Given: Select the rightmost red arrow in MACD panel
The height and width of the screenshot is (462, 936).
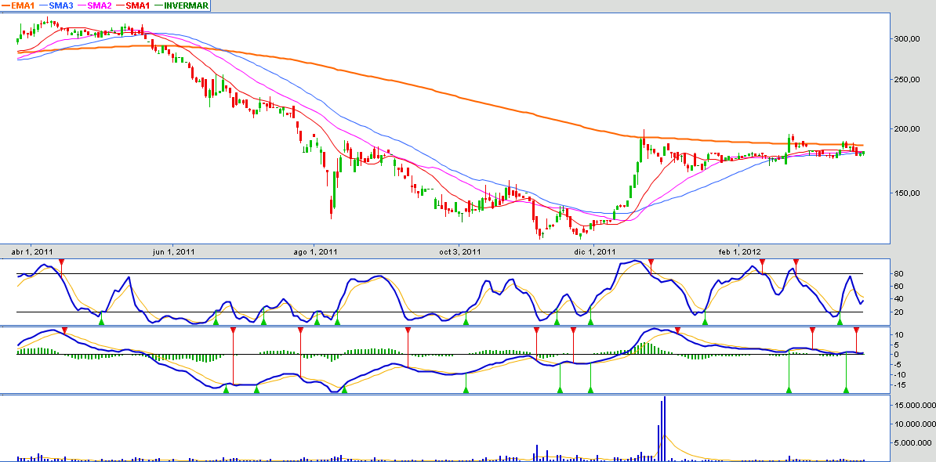Looking at the screenshot, I should [x=857, y=330].
